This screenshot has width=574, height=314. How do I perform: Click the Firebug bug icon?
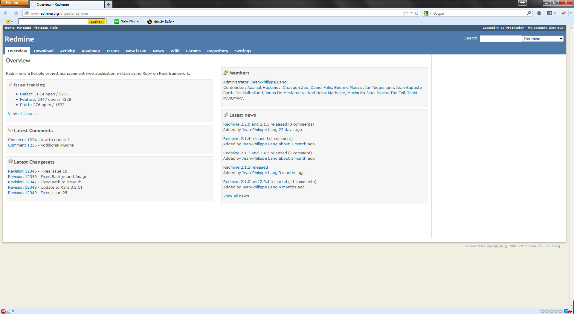click(x=564, y=13)
